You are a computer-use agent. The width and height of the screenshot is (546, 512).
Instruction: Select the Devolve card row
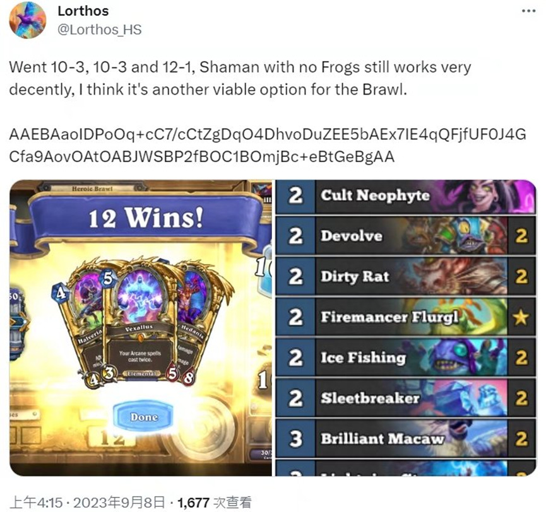coord(406,236)
